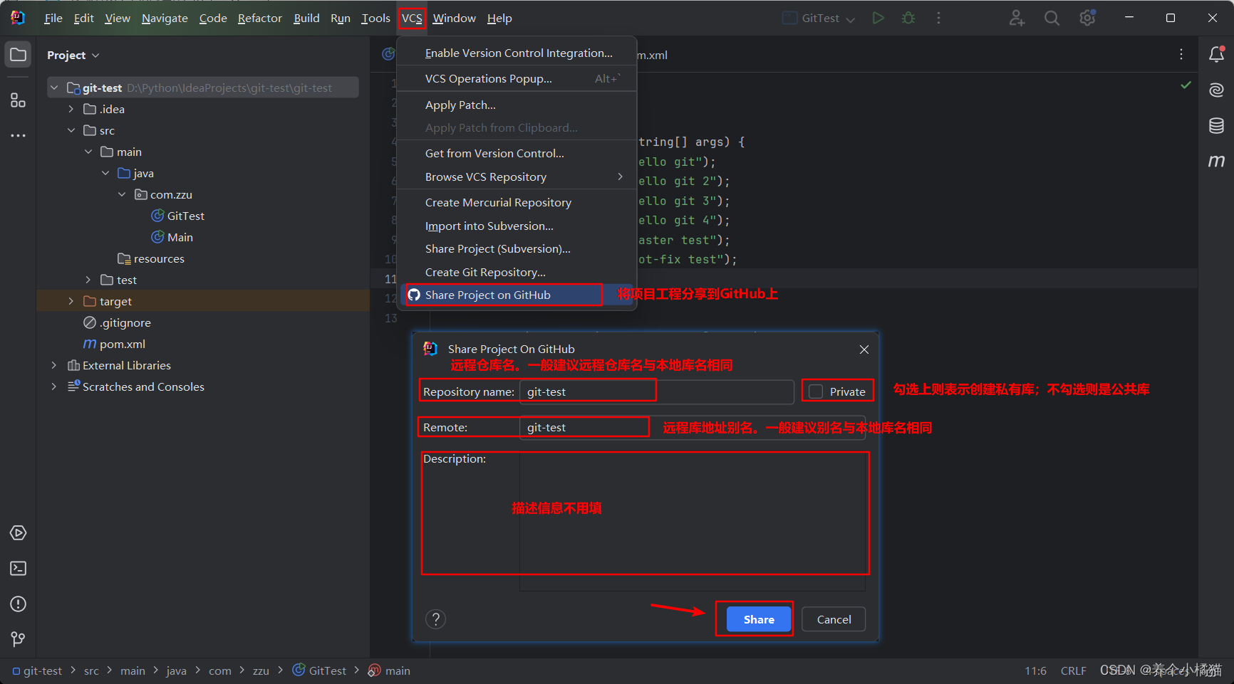Open the Database tool window icon
This screenshot has height=684, width=1234.
(x=1217, y=126)
